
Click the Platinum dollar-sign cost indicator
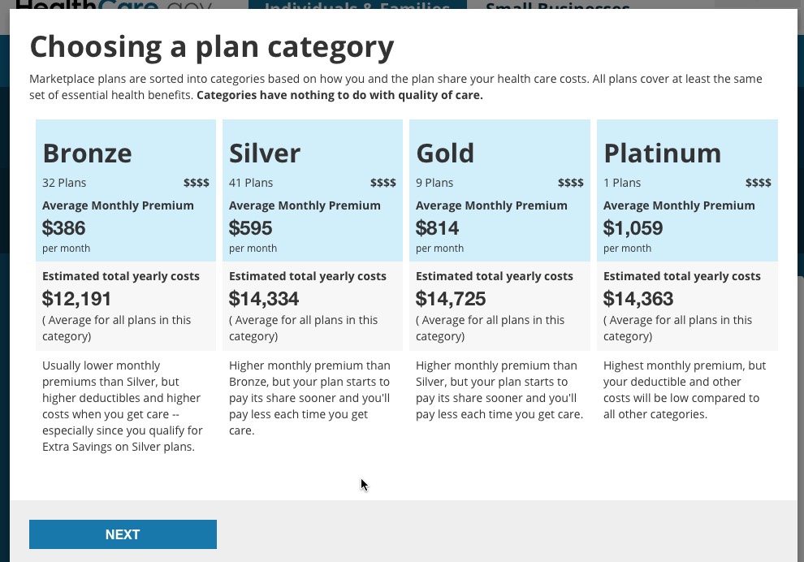point(758,183)
